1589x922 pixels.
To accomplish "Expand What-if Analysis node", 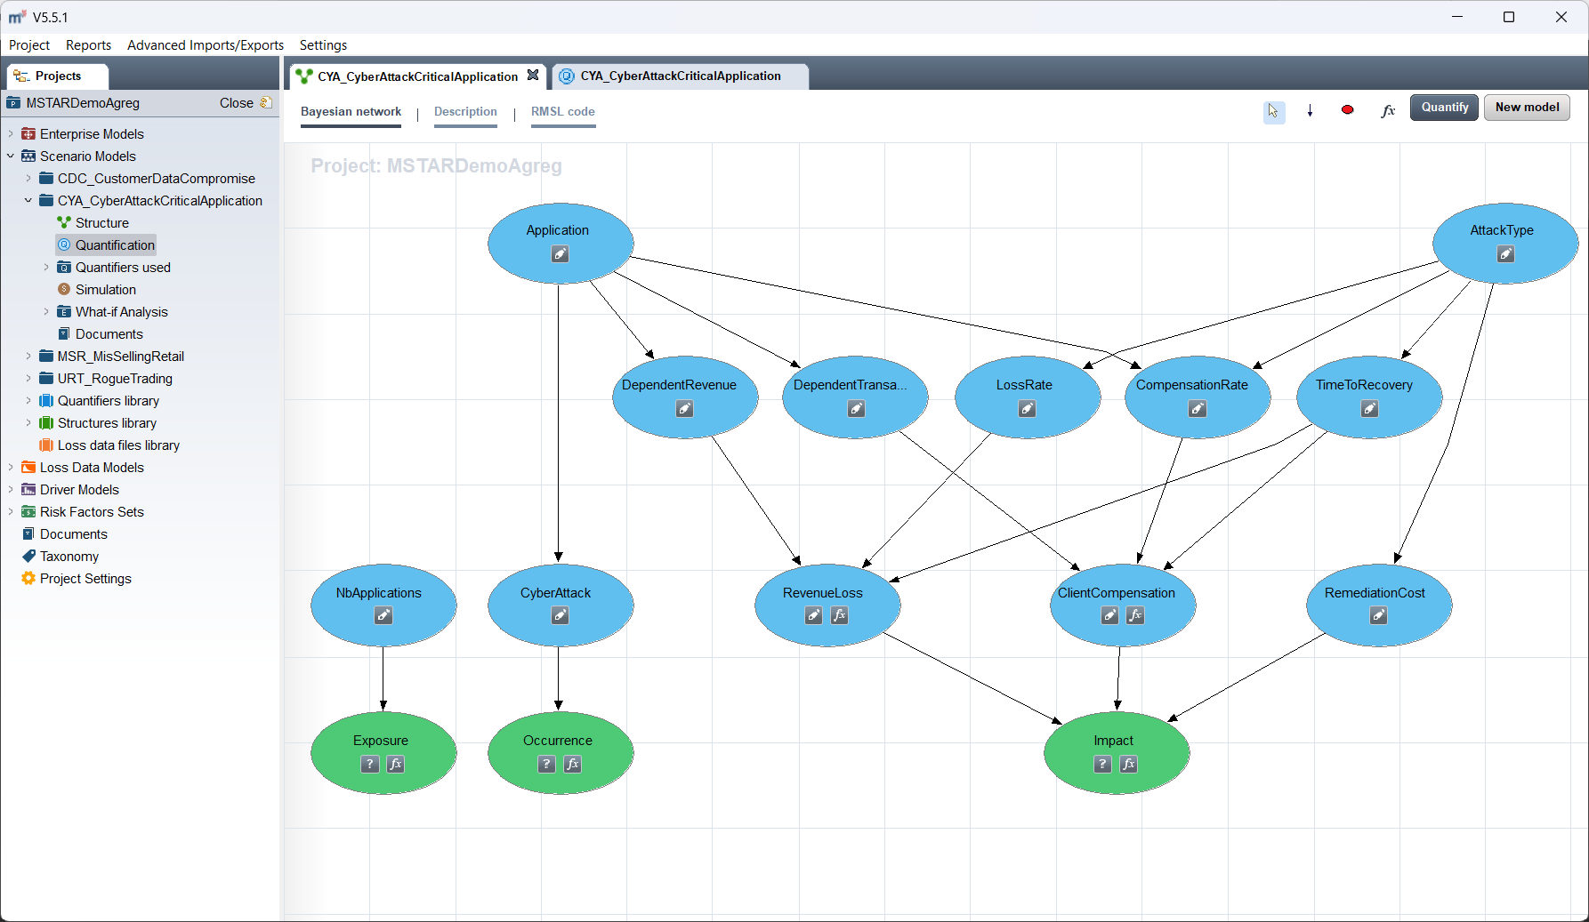I will point(46,312).
